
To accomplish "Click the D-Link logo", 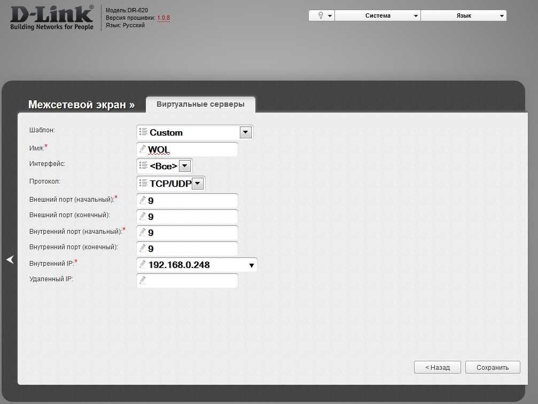I will 52,18.
